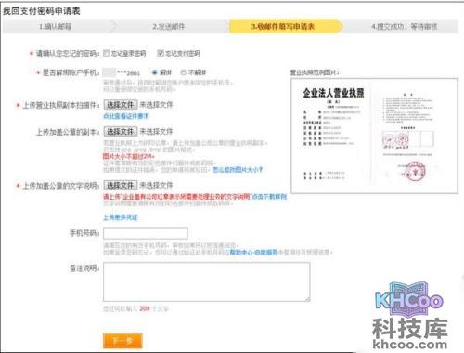Uncheck the 忘记支付密码 checkbox
The width and height of the screenshot is (464, 353).
pos(161,53)
